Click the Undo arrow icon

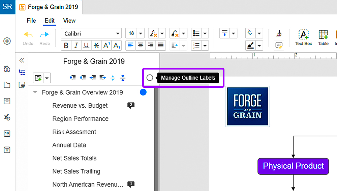click(x=28, y=34)
